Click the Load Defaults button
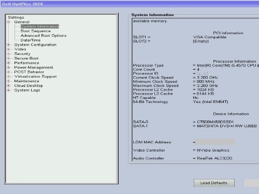 (x=214, y=183)
